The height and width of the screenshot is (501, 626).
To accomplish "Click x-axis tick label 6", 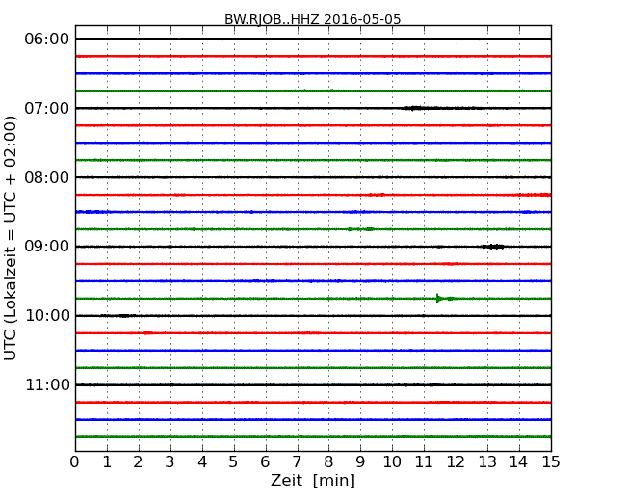I will [265, 462].
